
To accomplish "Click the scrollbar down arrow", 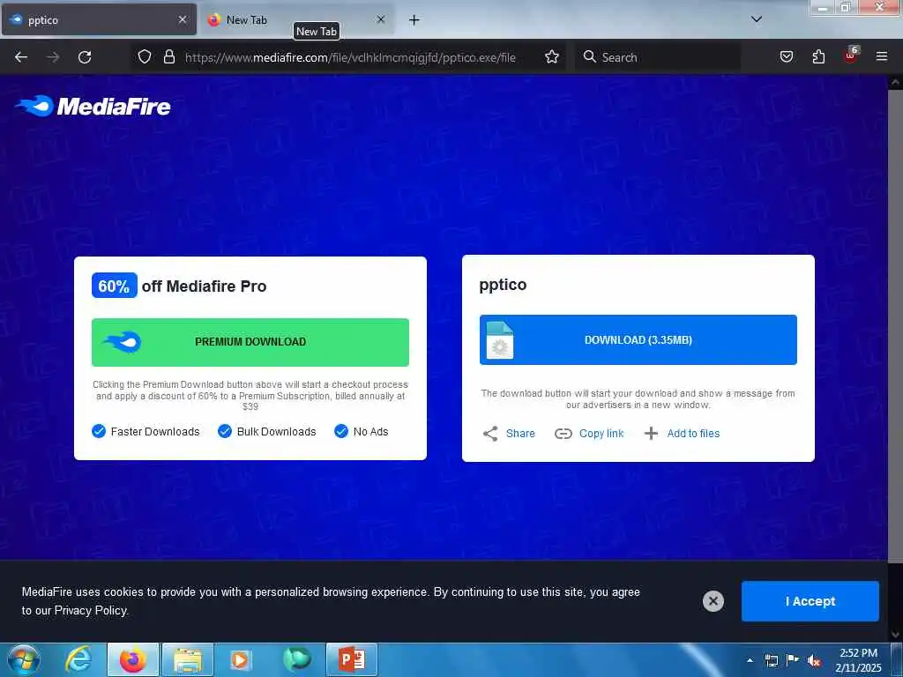I will [895, 635].
